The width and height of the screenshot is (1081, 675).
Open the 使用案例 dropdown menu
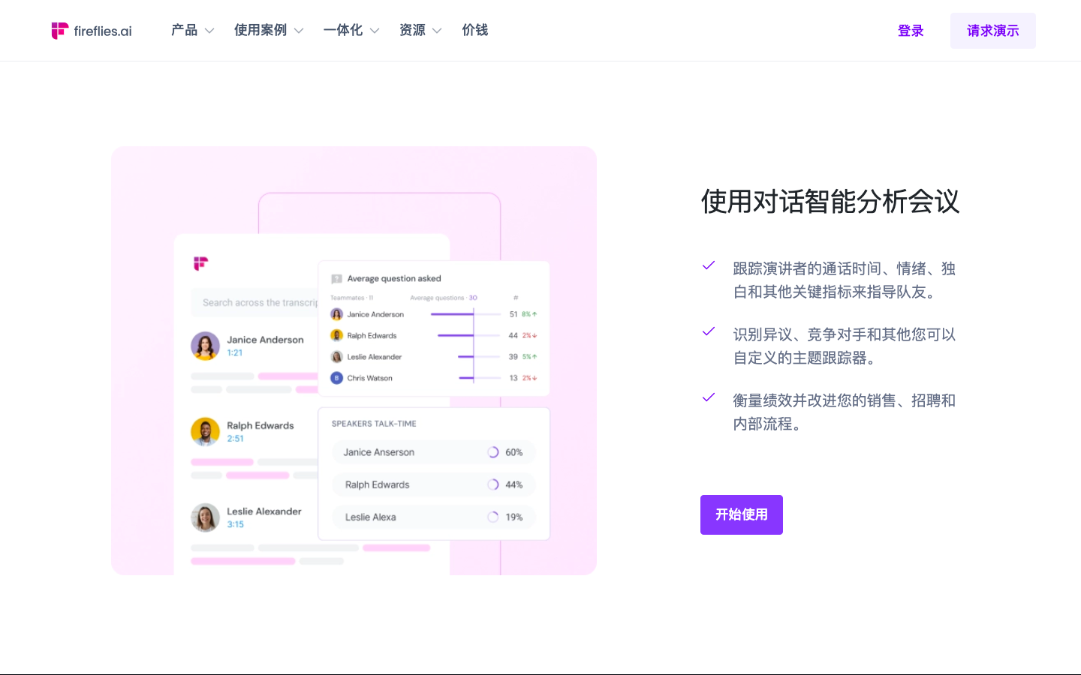coord(268,31)
